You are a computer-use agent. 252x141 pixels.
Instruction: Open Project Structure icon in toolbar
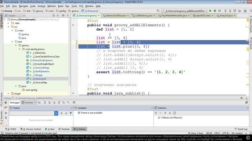245,11
